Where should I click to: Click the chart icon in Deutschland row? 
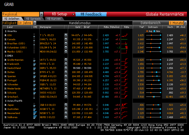[x=66, y=68]
